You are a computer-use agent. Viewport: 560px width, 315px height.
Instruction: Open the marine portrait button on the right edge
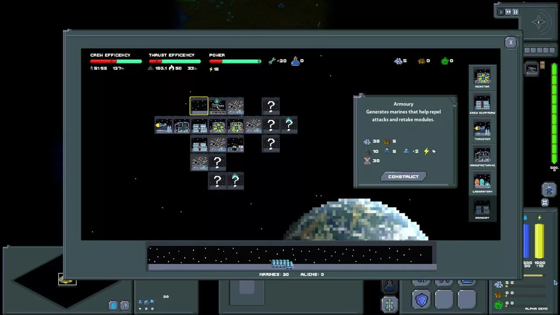(549, 190)
